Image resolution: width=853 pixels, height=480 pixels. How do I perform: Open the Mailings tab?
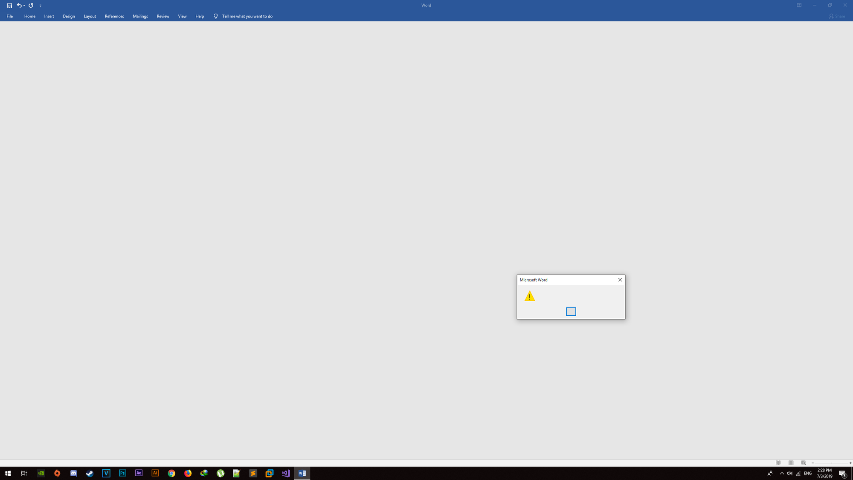point(140,16)
